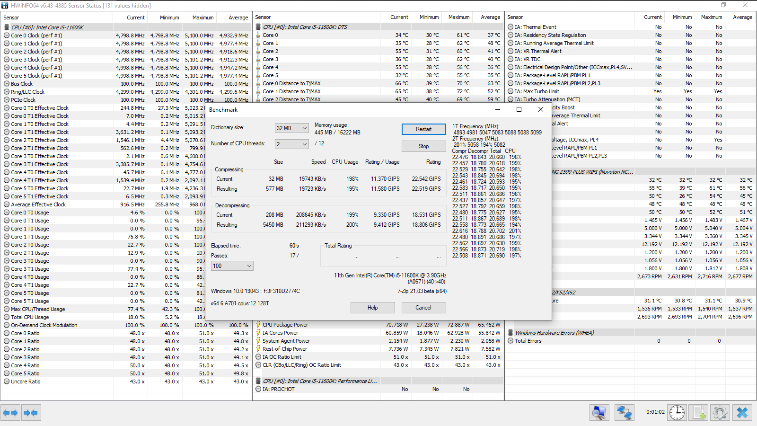Click the Stop benchmark button
Viewport: 757px width, 426px height.
point(424,146)
